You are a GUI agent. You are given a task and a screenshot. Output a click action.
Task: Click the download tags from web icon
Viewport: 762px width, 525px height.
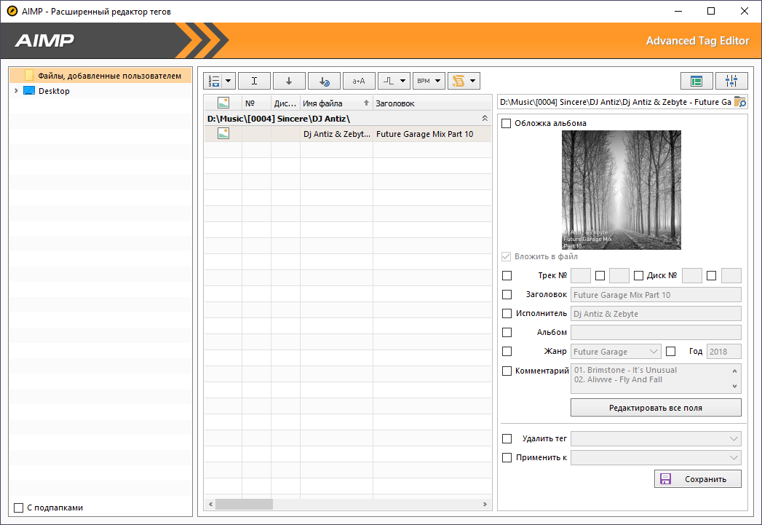(x=324, y=81)
